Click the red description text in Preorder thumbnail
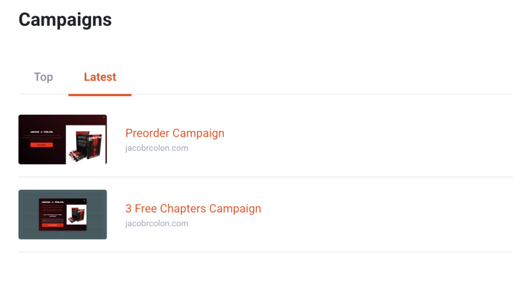 click(x=41, y=137)
